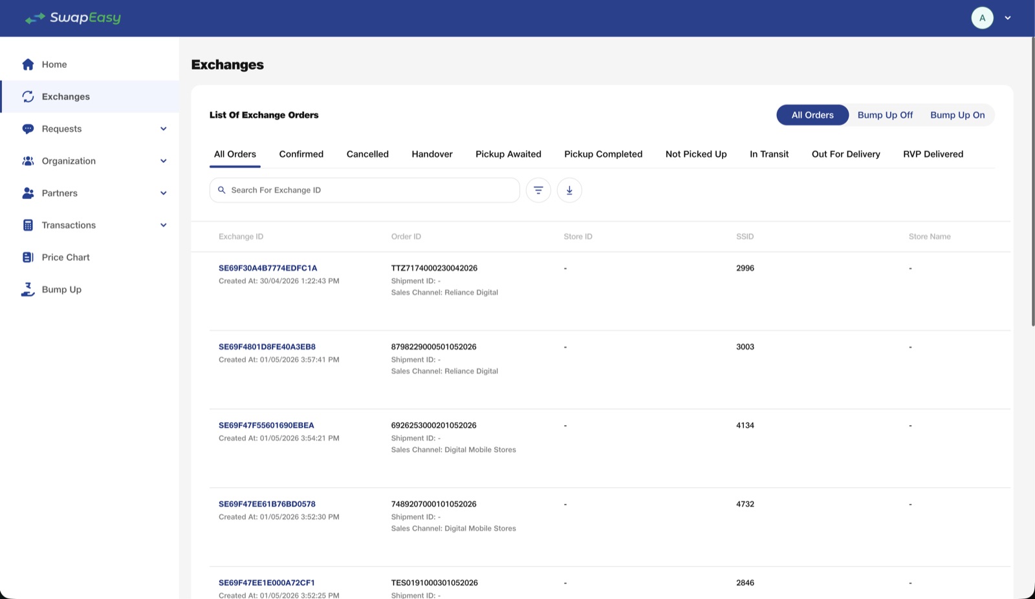Open the Pickup Completed tab
This screenshot has width=1035, height=599.
[604, 154]
